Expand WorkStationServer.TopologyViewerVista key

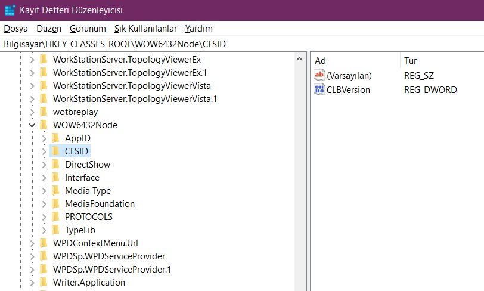click(32, 86)
